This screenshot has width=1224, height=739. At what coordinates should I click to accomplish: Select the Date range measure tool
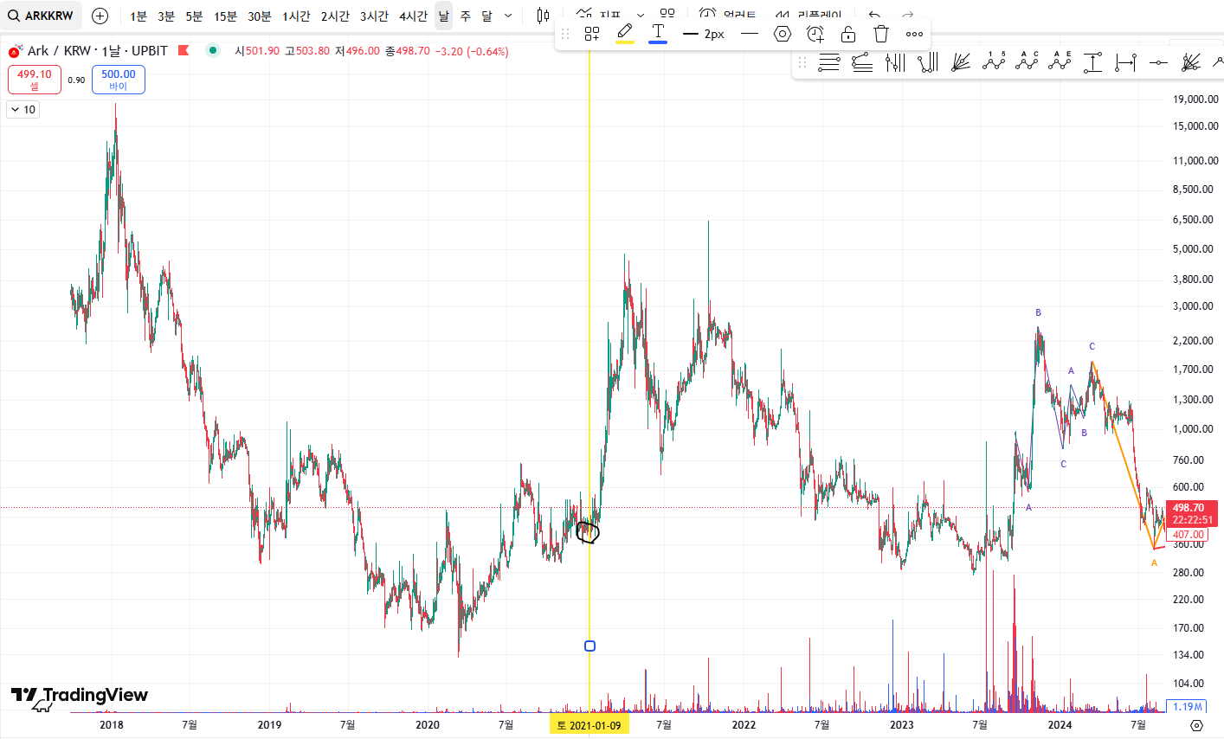pos(1125,62)
